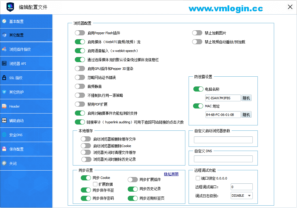
Task: Close the 编辑配置文件 window
Action: 290,7
